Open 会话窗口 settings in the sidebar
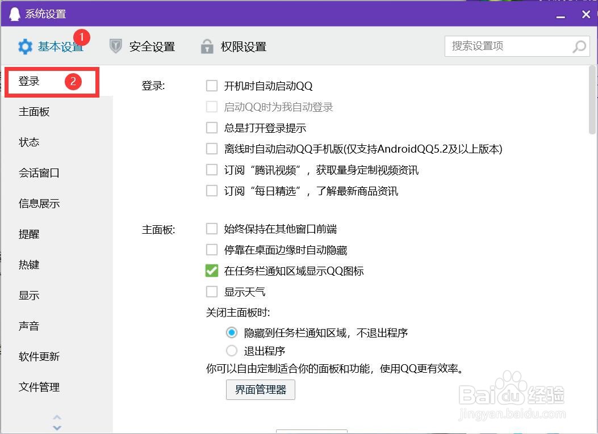598x434 pixels. click(39, 173)
